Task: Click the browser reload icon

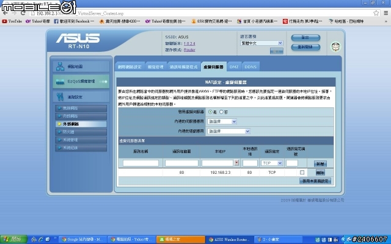Action: tap(23, 13)
